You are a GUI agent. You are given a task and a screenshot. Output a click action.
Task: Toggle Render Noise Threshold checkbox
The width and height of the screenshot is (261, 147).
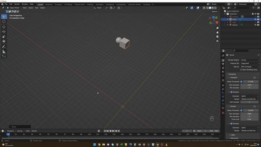[x=241, y=110]
